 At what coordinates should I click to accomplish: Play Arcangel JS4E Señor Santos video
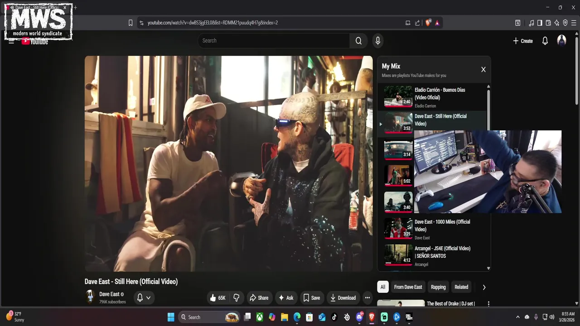click(x=432, y=256)
